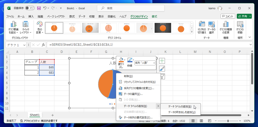Click Add Data Callouts (データの吹き出しを追加)

pos(180,112)
